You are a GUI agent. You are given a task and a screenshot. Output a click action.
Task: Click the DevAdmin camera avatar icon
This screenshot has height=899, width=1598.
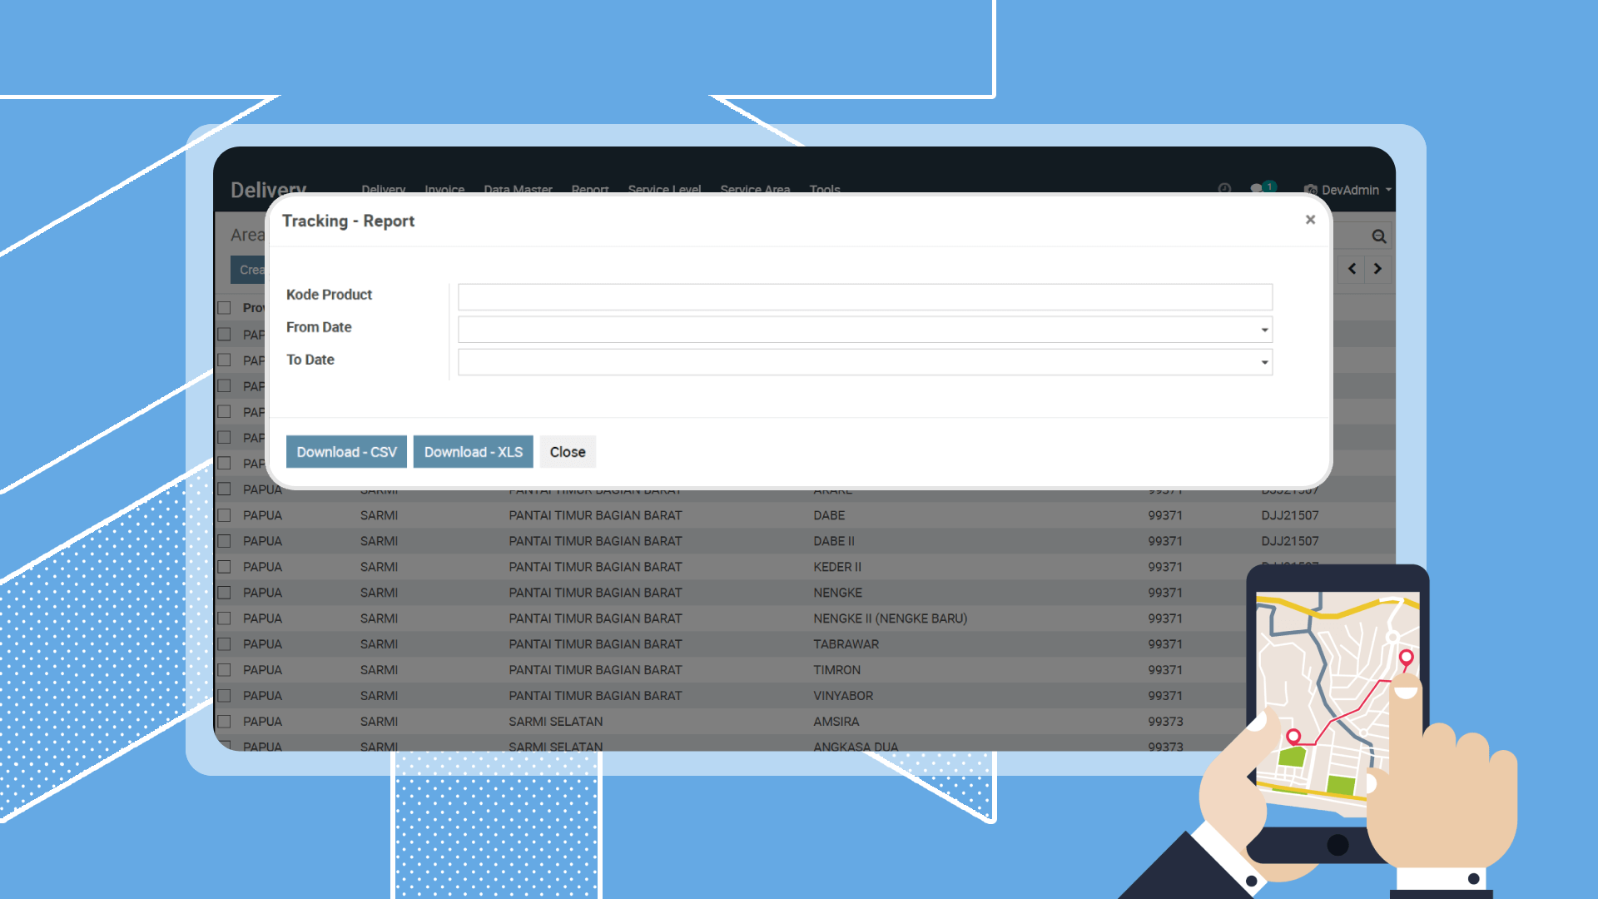coord(1311,190)
